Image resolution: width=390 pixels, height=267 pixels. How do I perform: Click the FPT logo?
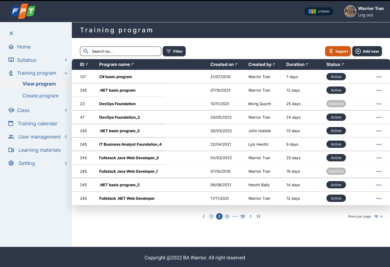coord(23,11)
